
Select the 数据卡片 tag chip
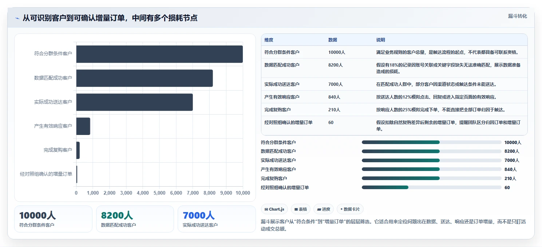[350, 209]
